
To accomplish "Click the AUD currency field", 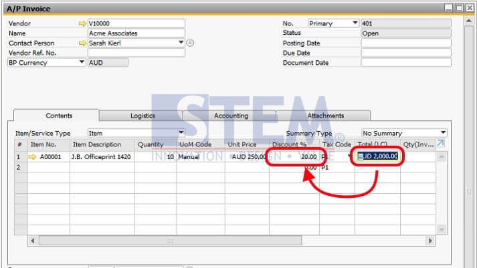I will (x=108, y=63).
